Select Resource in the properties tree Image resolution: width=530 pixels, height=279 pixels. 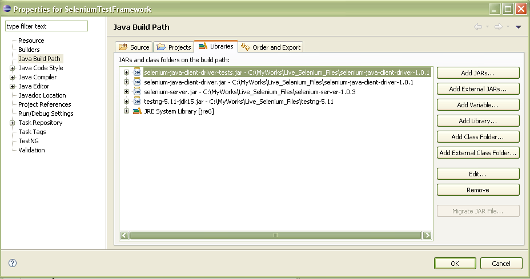tap(31, 41)
